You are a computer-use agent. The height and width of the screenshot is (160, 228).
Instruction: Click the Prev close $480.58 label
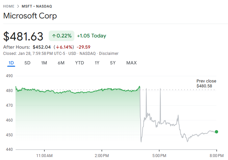point(206,83)
